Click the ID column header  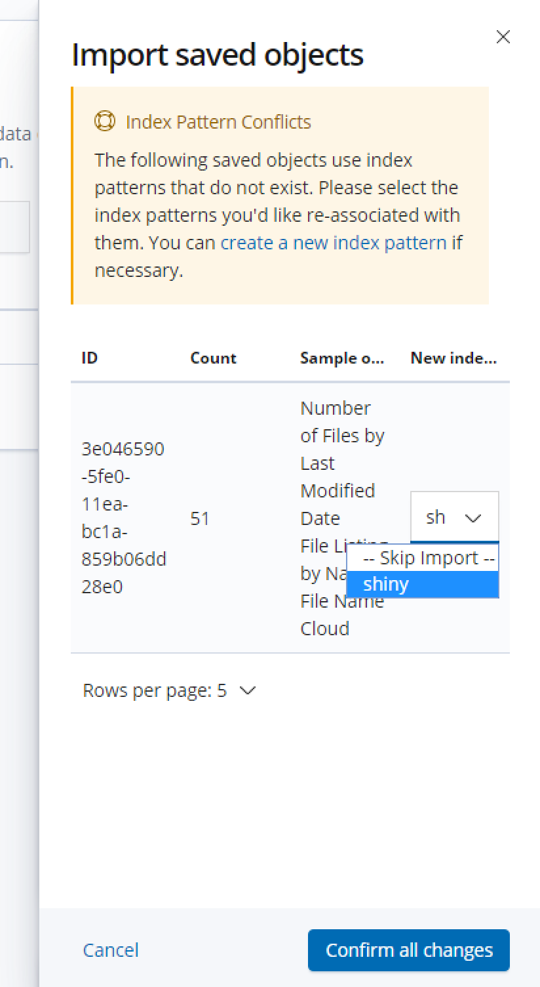90,358
